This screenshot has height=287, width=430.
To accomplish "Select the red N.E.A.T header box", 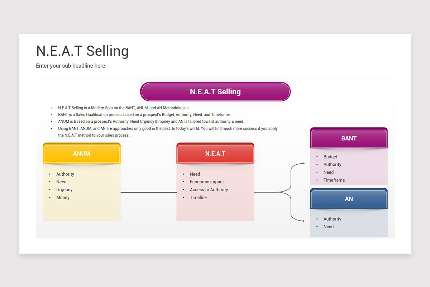I will [x=215, y=154].
